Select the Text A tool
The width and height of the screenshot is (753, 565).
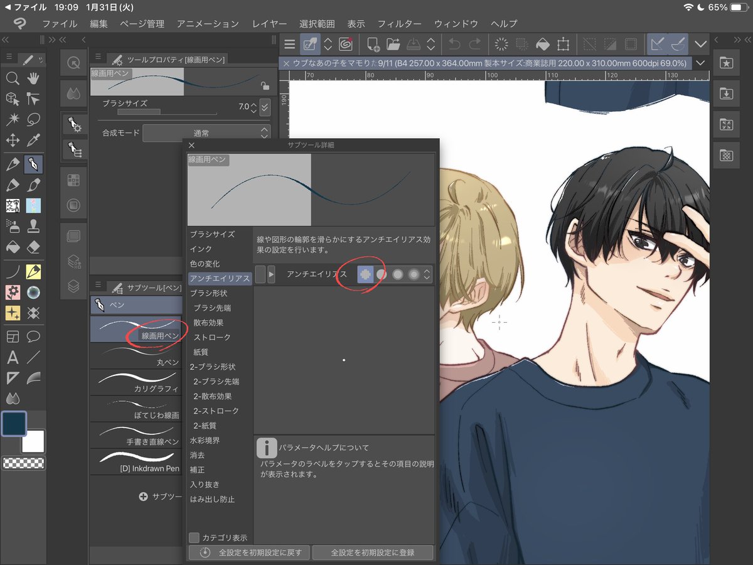coord(12,358)
